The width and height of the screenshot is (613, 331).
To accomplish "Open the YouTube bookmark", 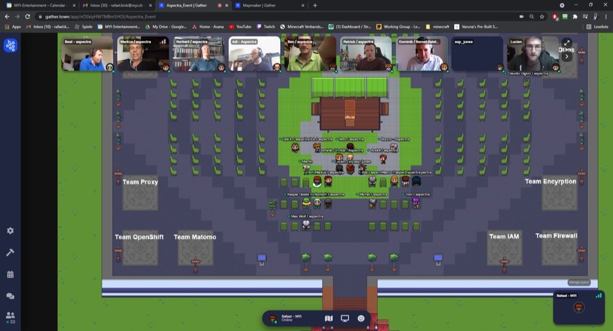I will point(240,27).
